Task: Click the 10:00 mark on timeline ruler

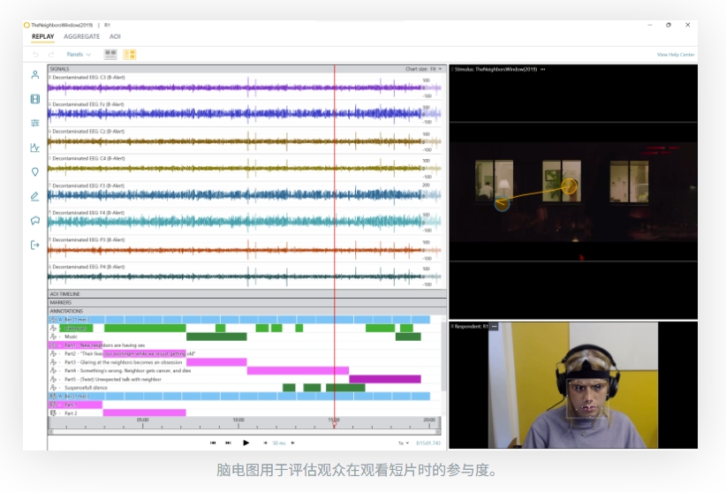Action: [x=238, y=420]
